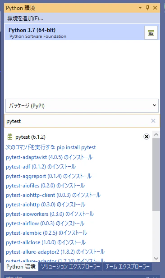The height and width of the screenshot is (278, 165).
Task: Switch to the Python 環境 tab
Action: point(21,266)
